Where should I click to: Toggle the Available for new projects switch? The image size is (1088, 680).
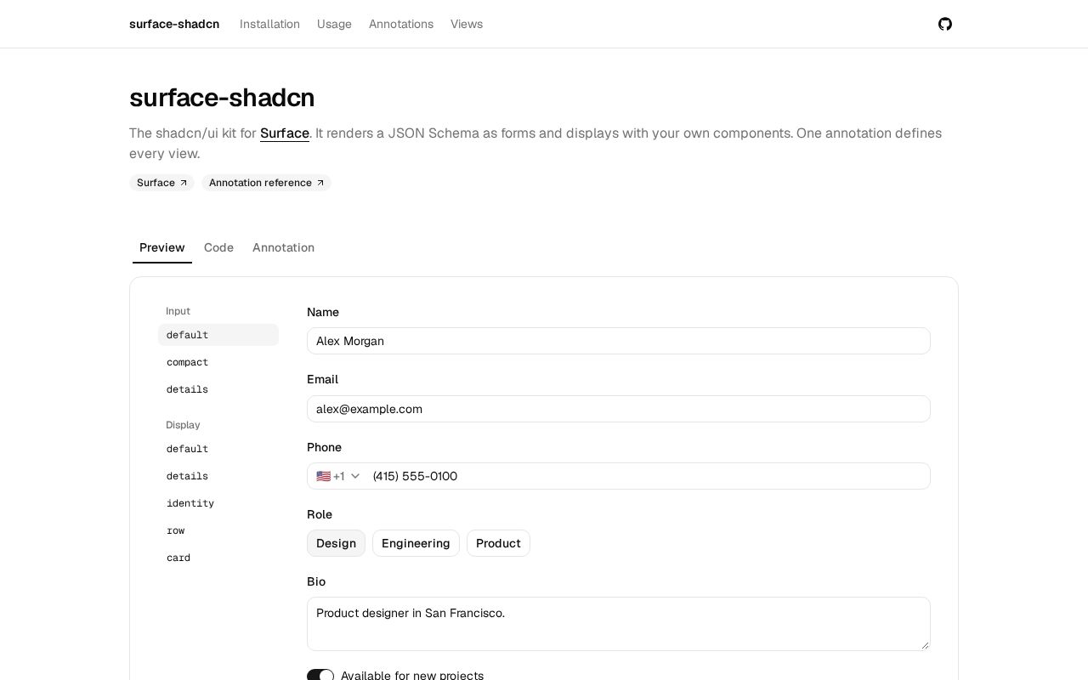click(320, 675)
